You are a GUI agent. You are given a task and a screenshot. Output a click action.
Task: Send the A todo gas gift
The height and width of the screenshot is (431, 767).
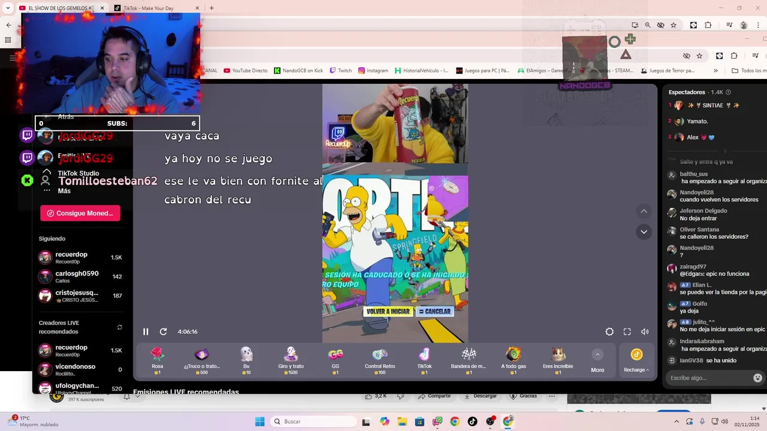point(514,360)
